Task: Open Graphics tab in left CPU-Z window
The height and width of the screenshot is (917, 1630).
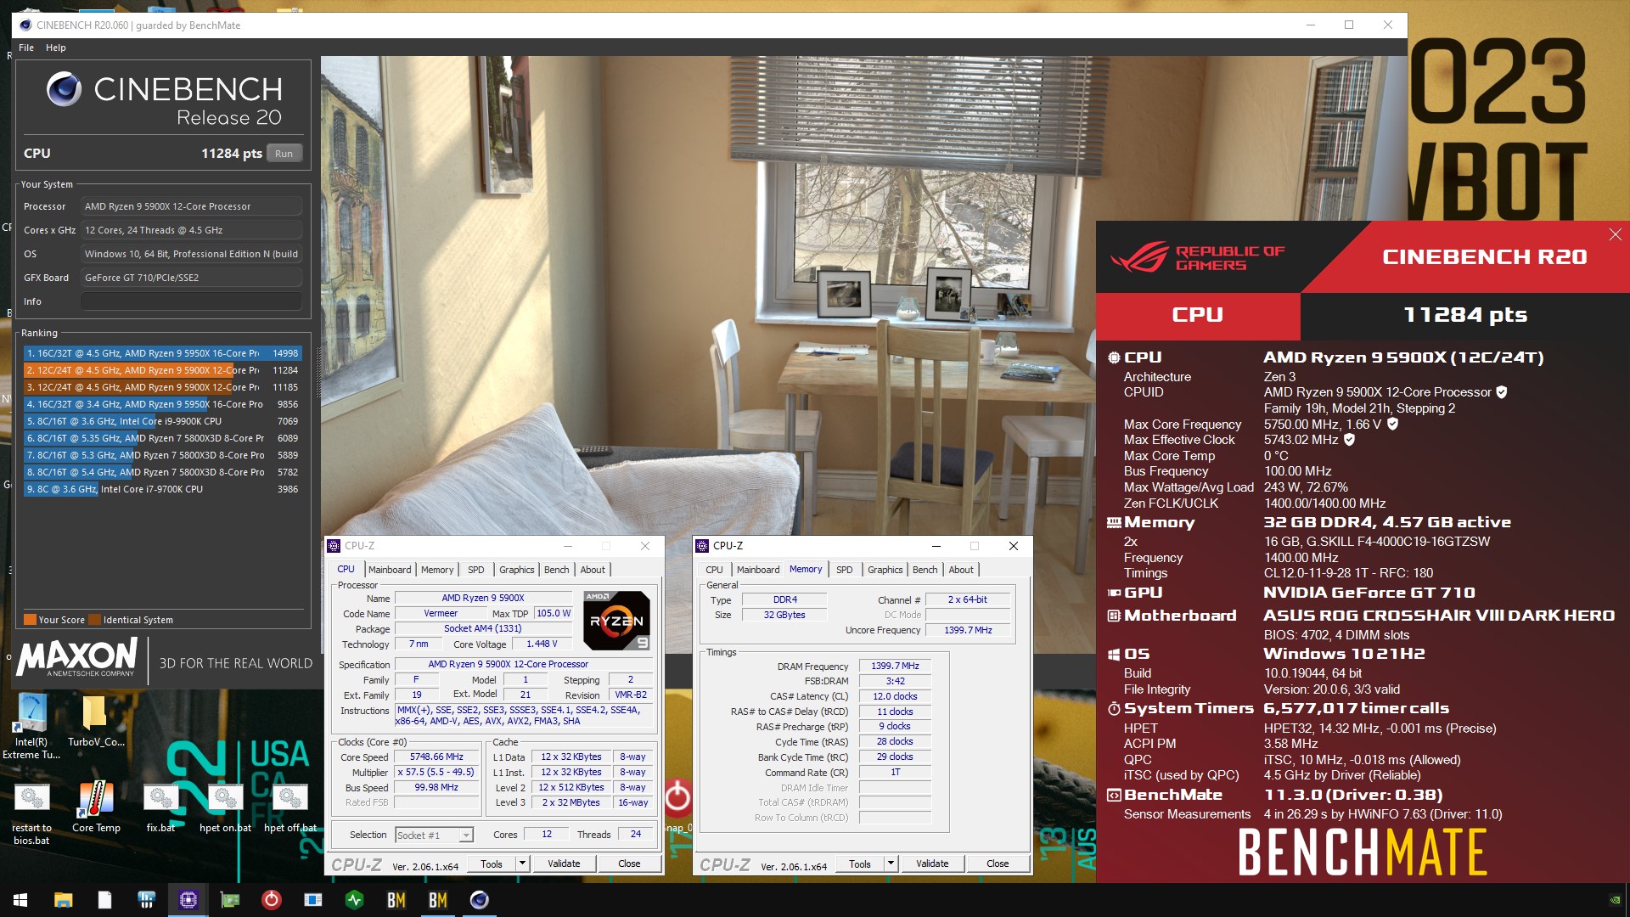Action: point(517,570)
